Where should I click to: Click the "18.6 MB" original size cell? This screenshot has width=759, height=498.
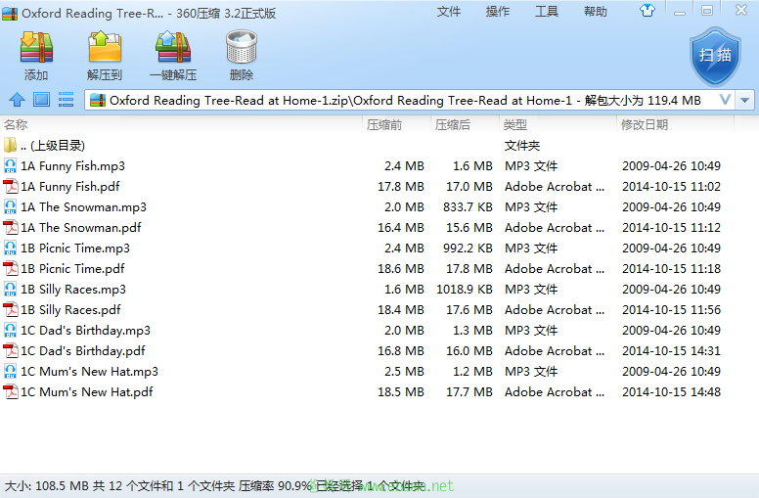click(401, 268)
